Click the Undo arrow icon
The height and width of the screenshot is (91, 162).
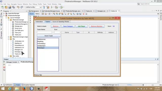(18, 7)
